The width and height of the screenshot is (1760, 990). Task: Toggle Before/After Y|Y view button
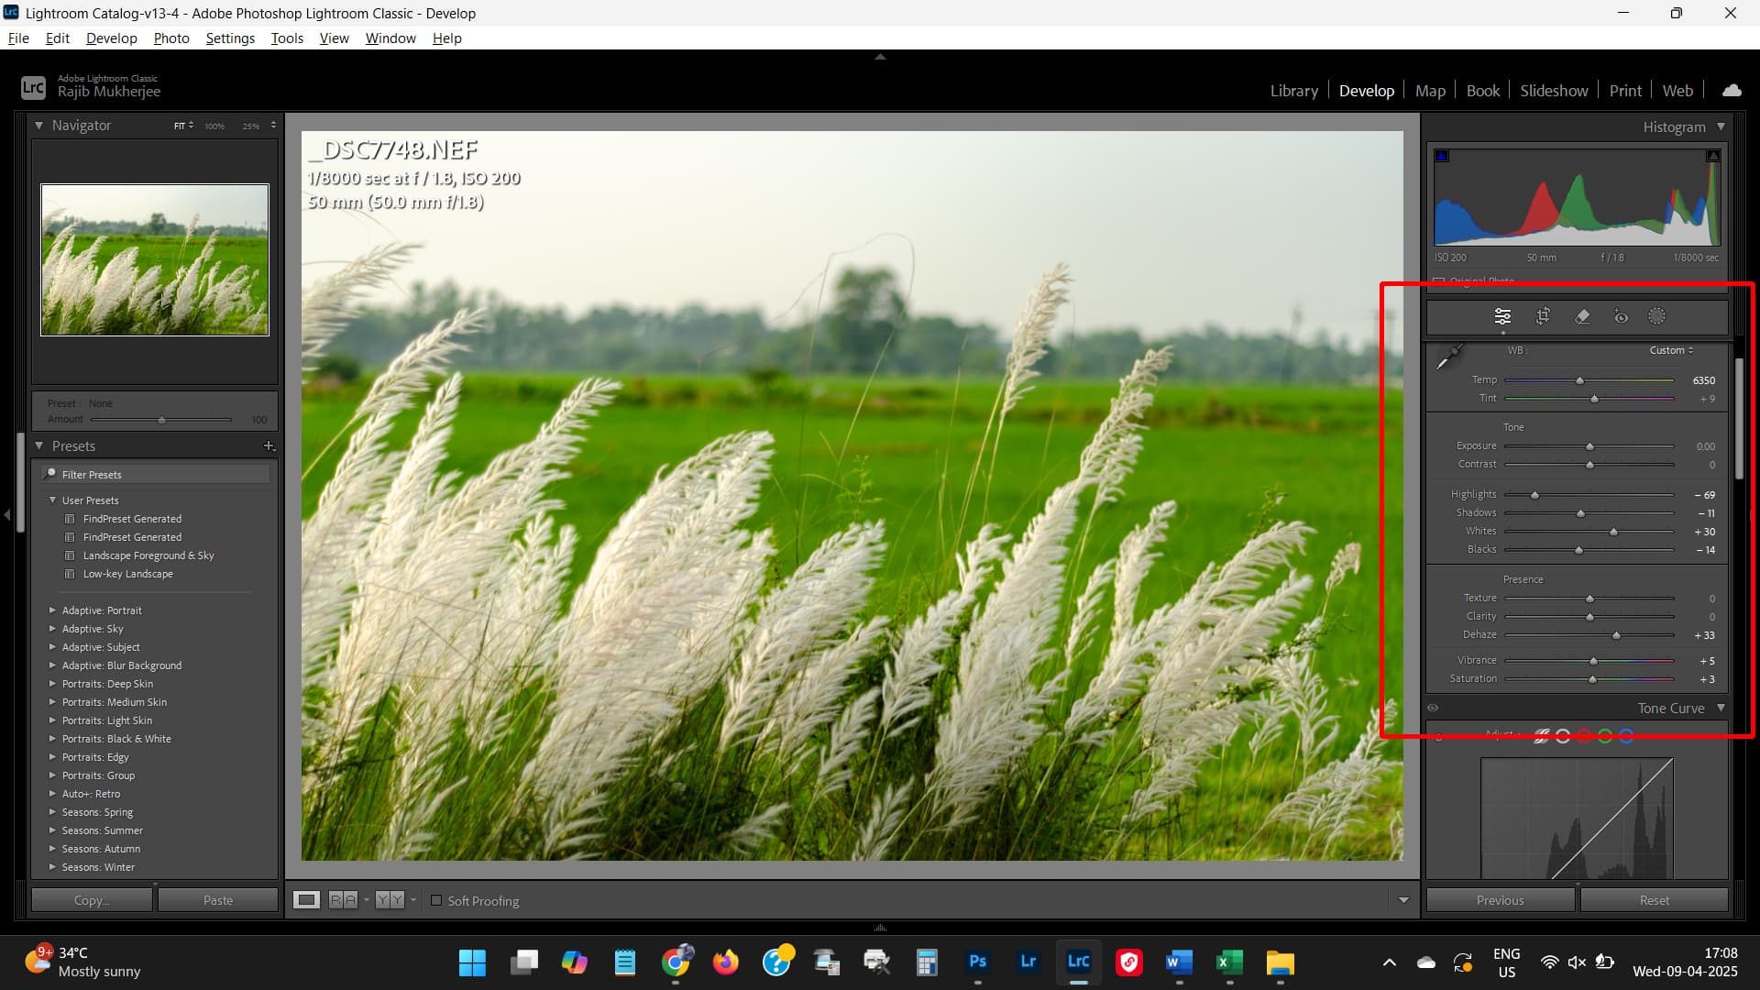pyautogui.click(x=390, y=900)
